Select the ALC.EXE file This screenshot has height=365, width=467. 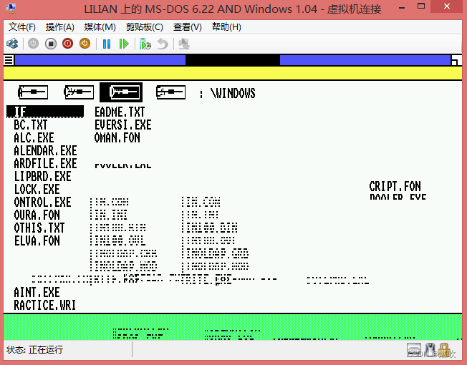coord(34,137)
